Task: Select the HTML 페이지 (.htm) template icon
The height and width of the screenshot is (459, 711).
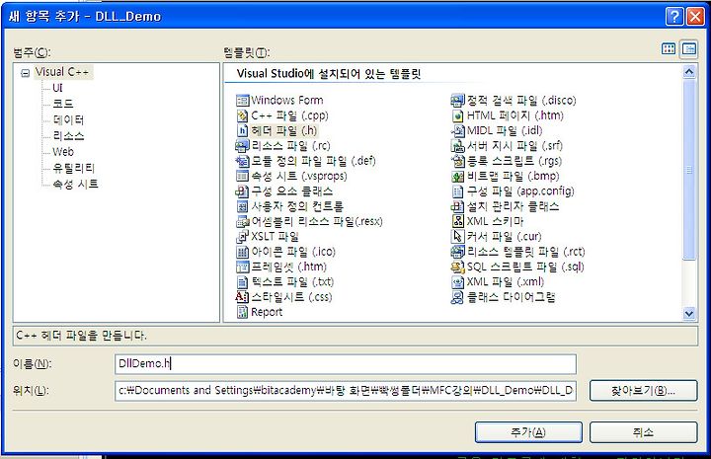Action: click(458, 115)
